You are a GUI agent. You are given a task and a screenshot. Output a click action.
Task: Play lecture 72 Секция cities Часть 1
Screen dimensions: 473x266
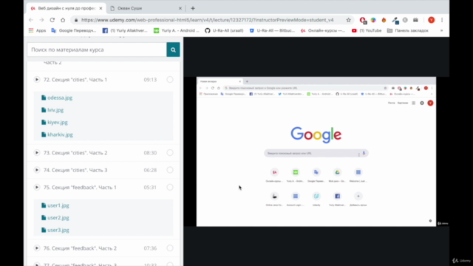[37, 80]
